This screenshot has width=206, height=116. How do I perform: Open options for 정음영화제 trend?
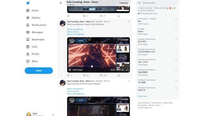click(x=176, y=70)
